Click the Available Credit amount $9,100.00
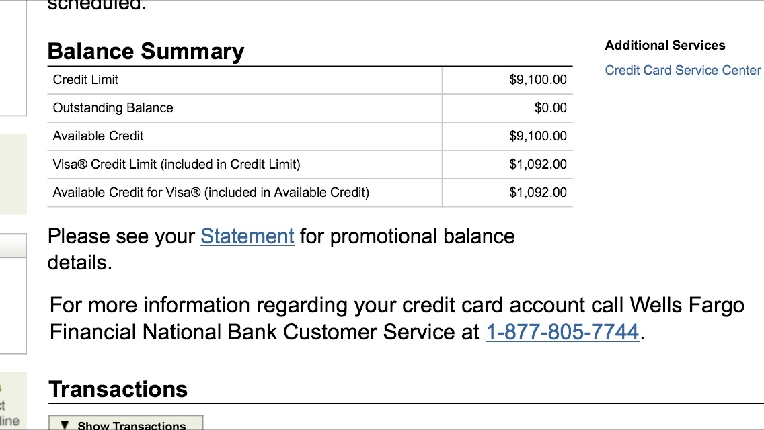764x430 pixels. coord(537,136)
